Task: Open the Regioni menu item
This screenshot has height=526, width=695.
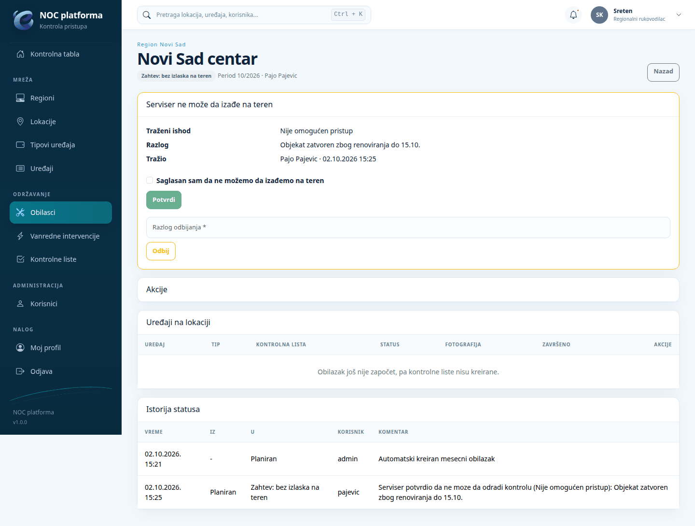Action: tap(61, 98)
